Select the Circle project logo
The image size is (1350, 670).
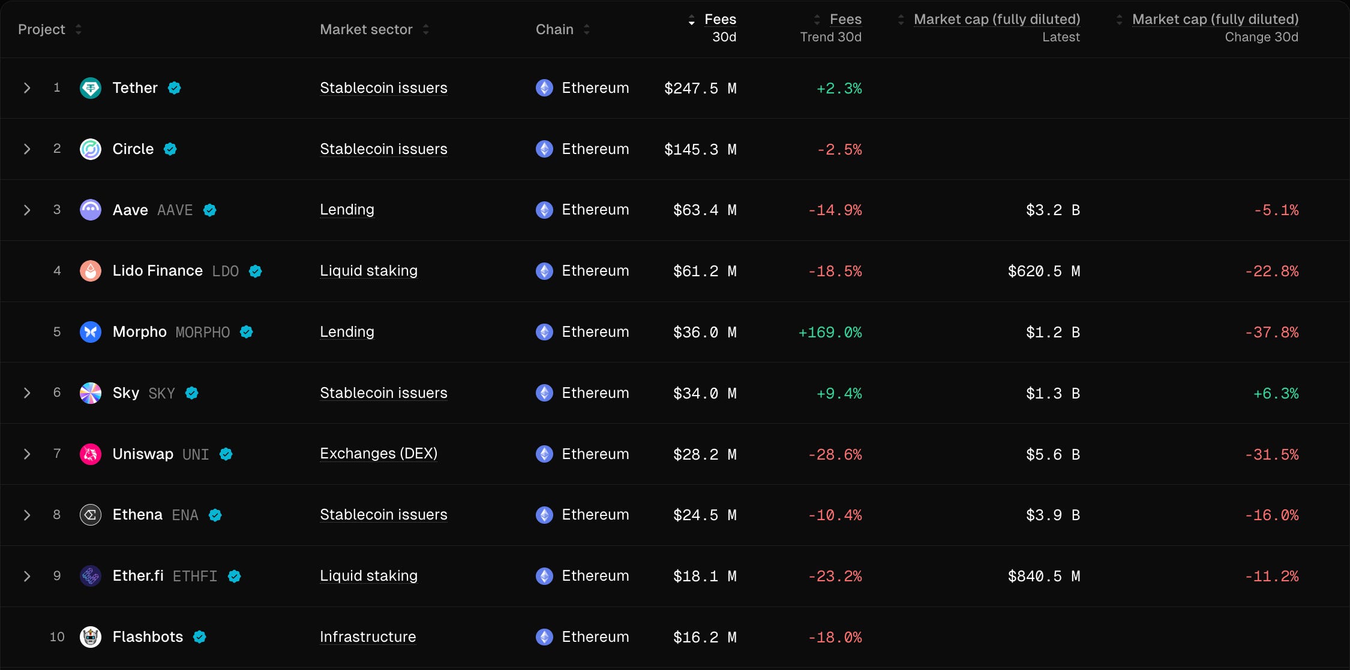coord(91,149)
